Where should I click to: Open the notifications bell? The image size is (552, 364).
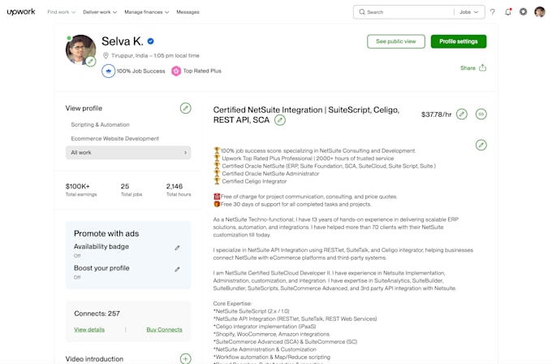pos(508,12)
